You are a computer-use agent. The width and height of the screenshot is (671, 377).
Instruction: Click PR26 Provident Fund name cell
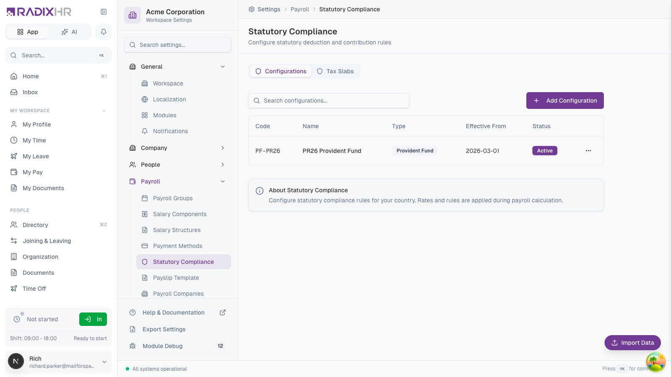(332, 151)
